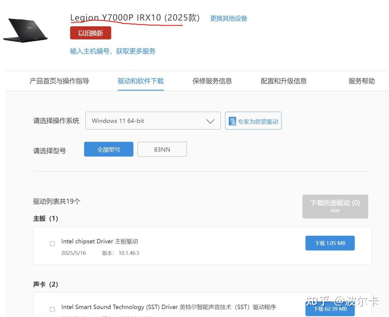389x317 pixels.
Task: Switch to the 配置和升级信息 tab
Action: (x=283, y=81)
